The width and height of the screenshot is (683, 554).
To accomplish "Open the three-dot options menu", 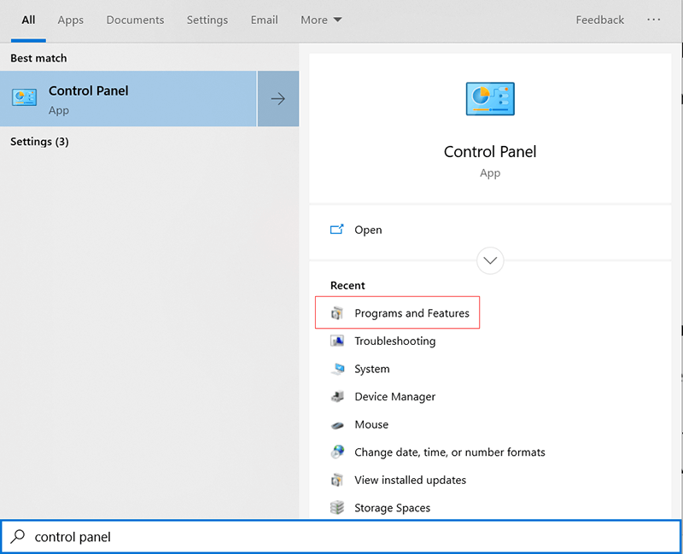I will pyautogui.click(x=653, y=20).
